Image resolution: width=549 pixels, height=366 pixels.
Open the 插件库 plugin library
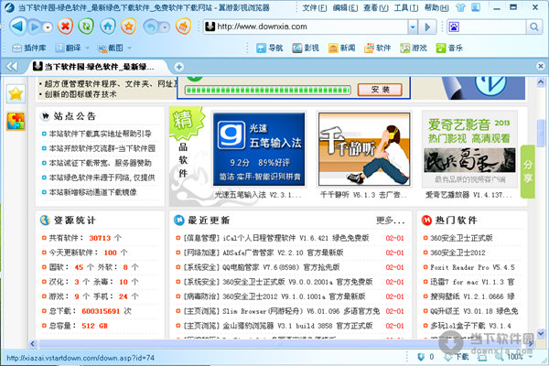coord(28,48)
